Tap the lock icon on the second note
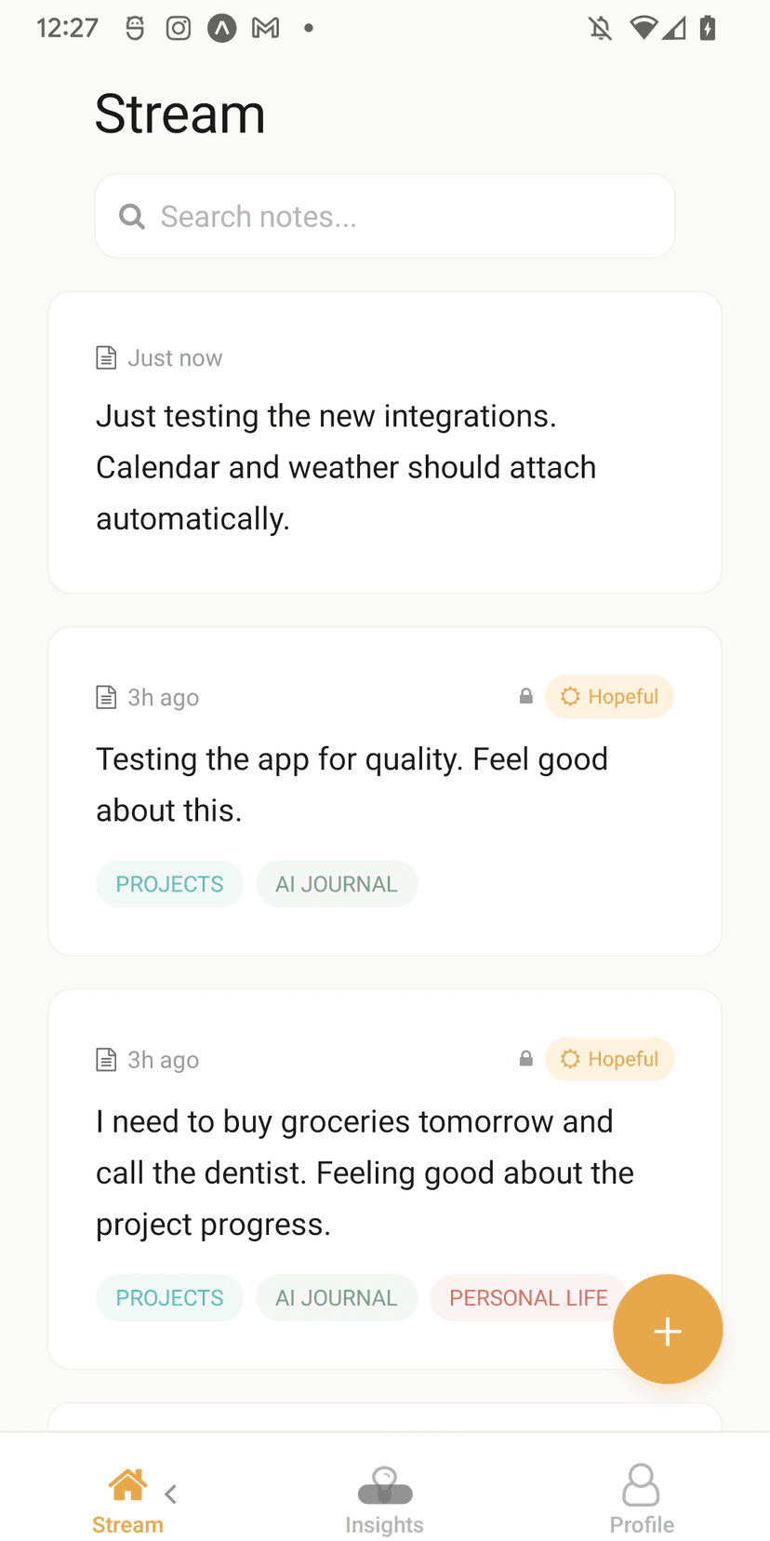Viewport: 770px width, 1541px height. coord(524,696)
